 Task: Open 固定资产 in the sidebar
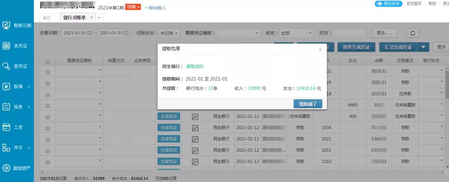click(17, 168)
